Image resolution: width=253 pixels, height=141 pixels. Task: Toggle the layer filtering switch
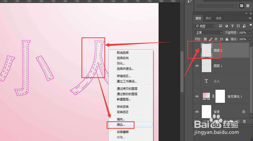coord(250,25)
